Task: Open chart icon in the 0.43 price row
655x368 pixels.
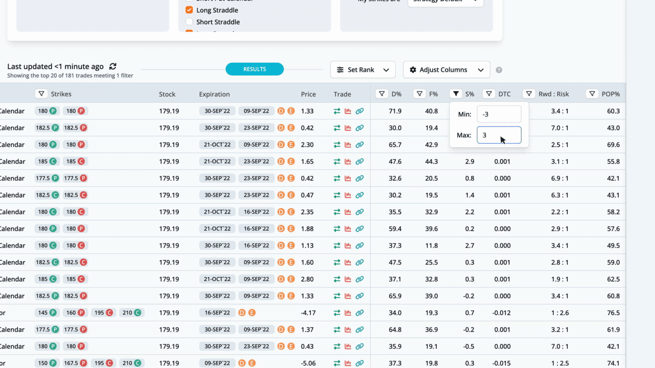Action: click(x=348, y=347)
